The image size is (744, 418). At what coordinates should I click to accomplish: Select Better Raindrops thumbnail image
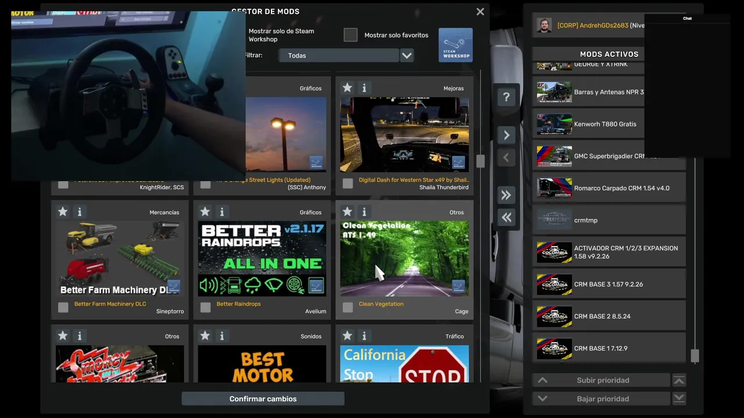[x=262, y=258]
